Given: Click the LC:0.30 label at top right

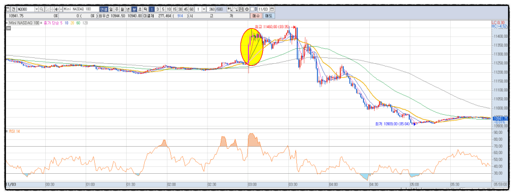Looking at the screenshot, I should pyautogui.click(x=498, y=22).
